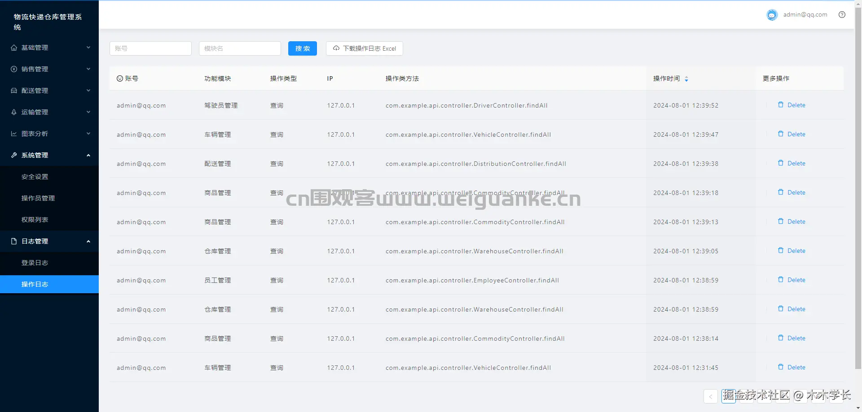Click trash icon for the 12:39:47 log
The image size is (862, 412).
click(781, 134)
